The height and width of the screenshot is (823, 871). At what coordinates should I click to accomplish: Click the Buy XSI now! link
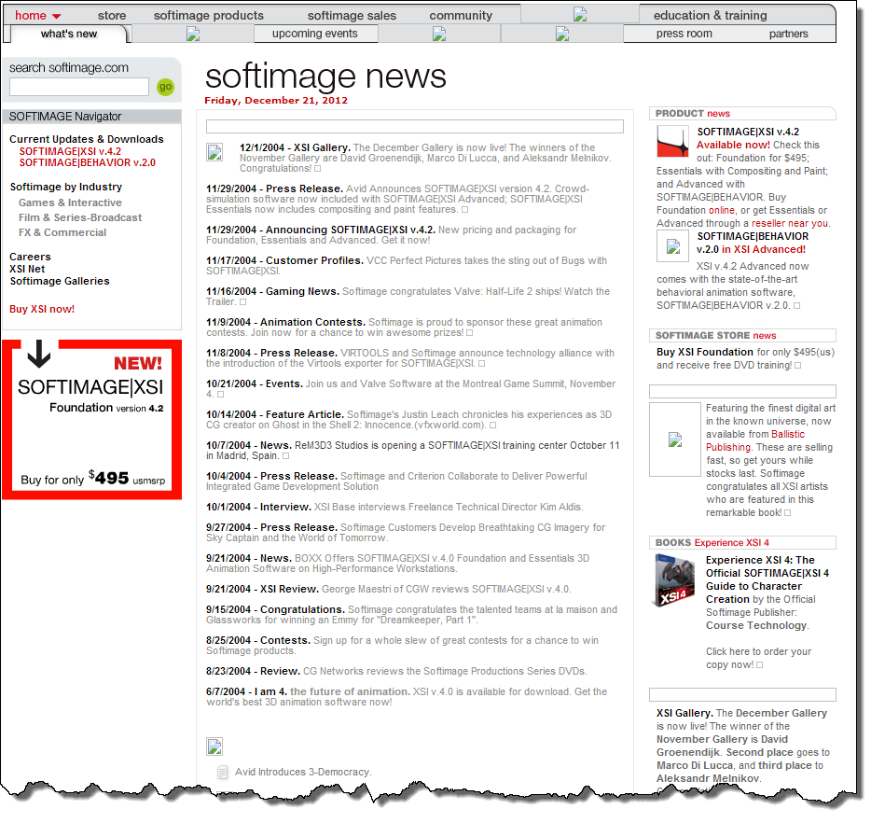(x=42, y=309)
